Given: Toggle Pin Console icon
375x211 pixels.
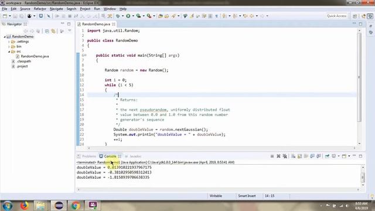Looking at the screenshot, I should coord(327,156).
